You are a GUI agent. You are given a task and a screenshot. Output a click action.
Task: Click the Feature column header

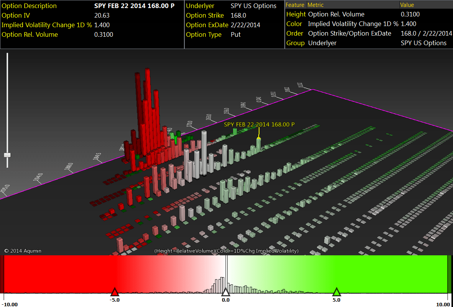295,5
